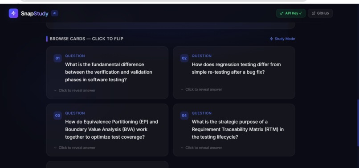The width and height of the screenshot is (359, 168).
Task: Reveal answer for card 03
Action: coord(75,148)
